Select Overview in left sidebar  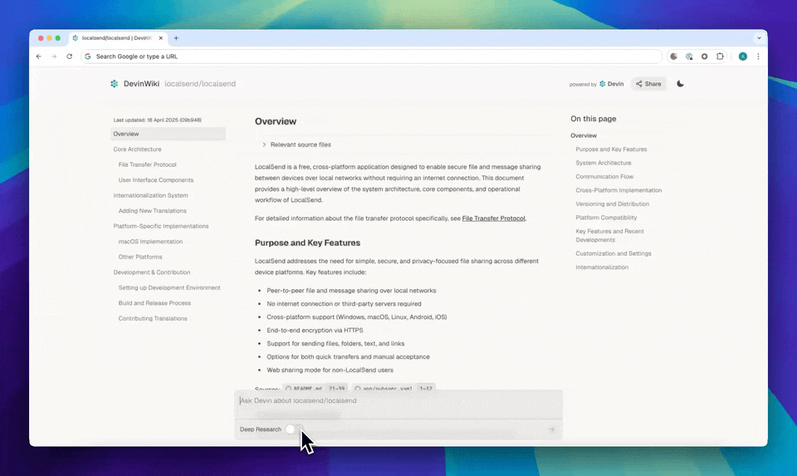pos(168,134)
